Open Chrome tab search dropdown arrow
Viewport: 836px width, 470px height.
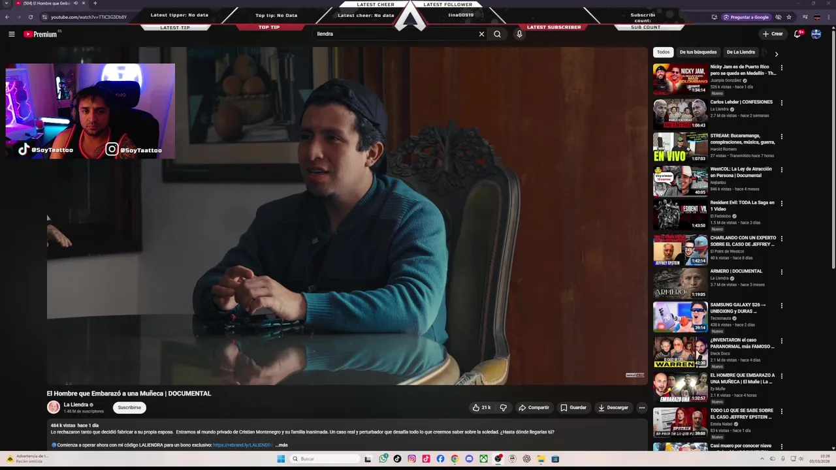[7, 3]
